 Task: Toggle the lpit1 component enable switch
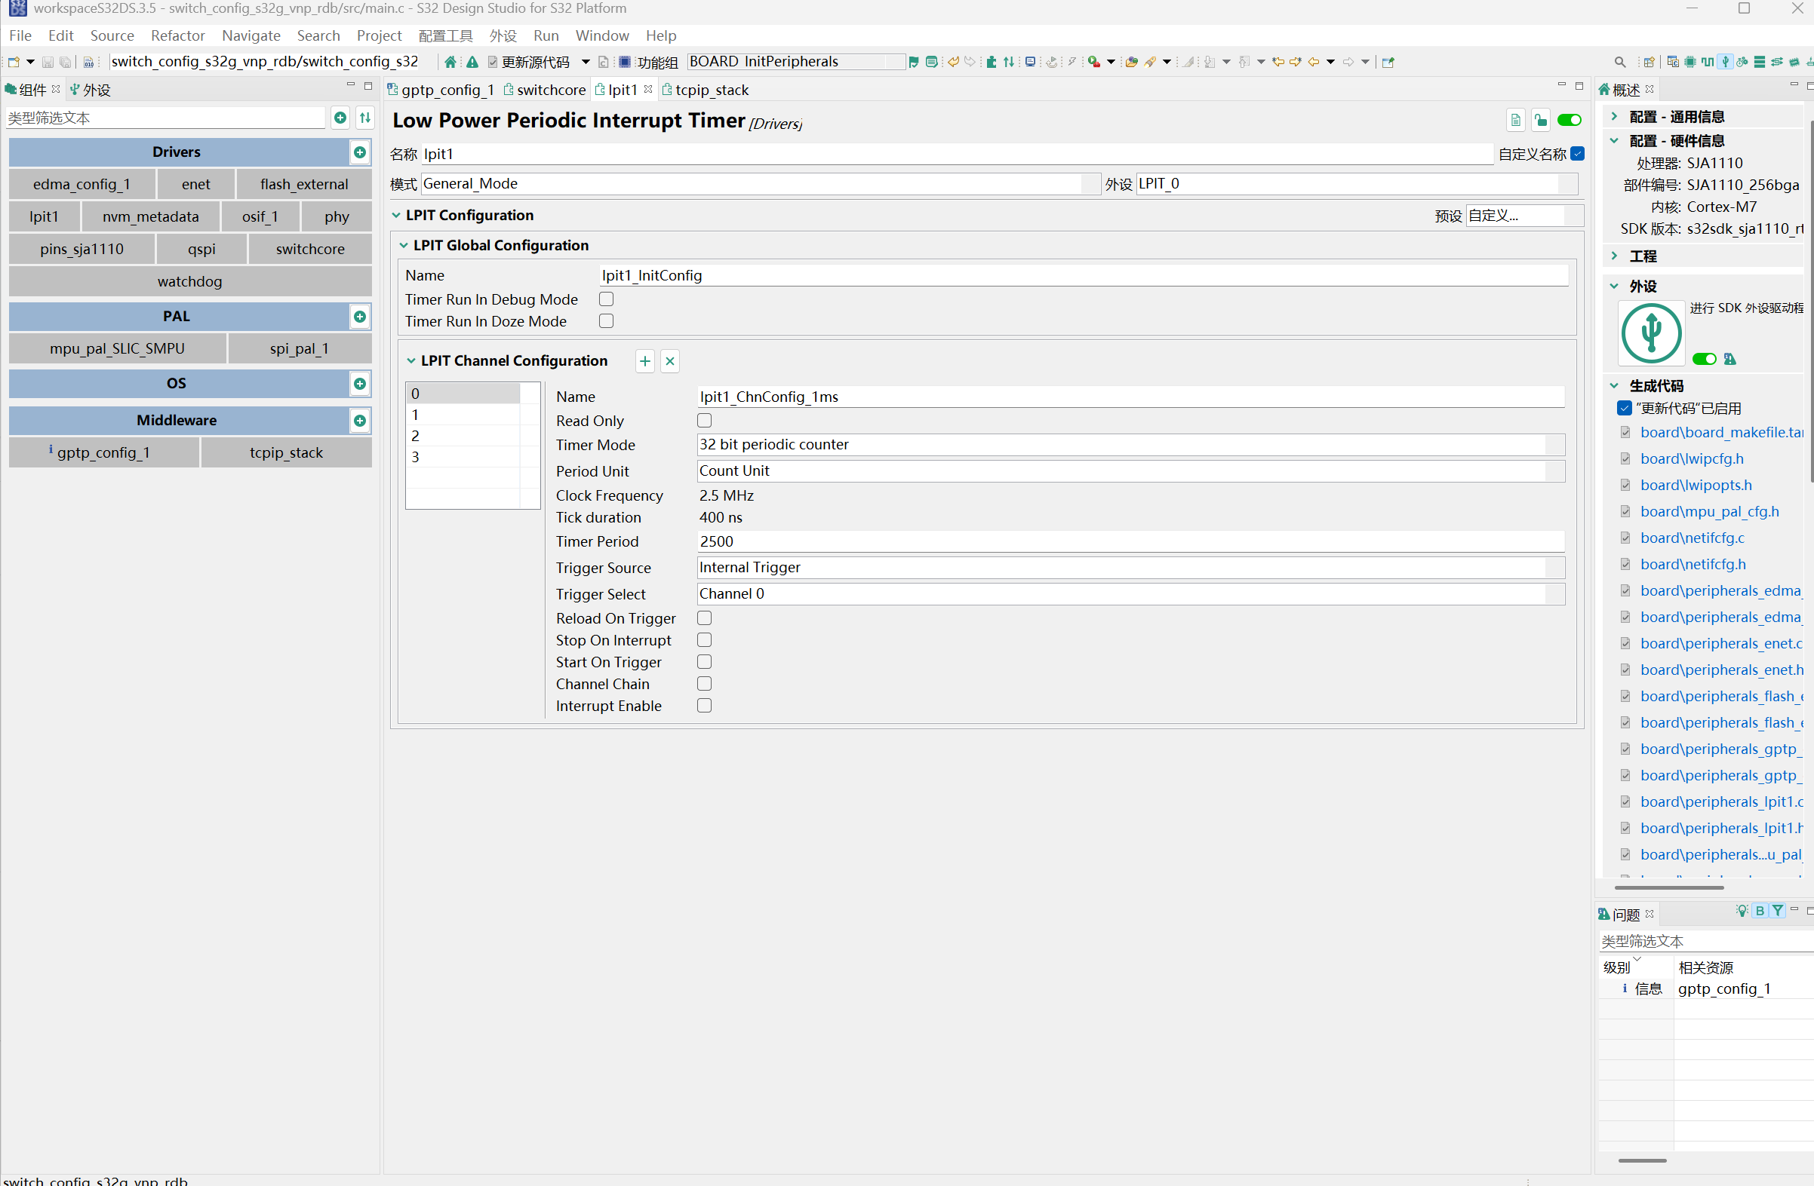[1570, 121]
